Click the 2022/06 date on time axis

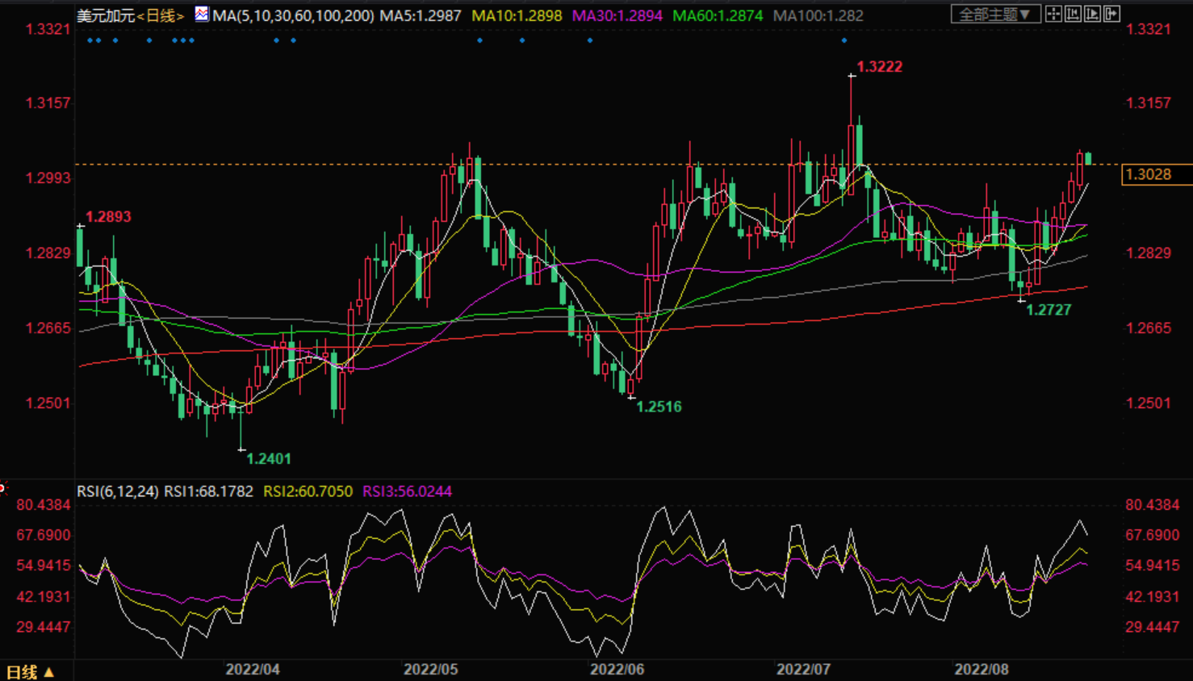(617, 669)
